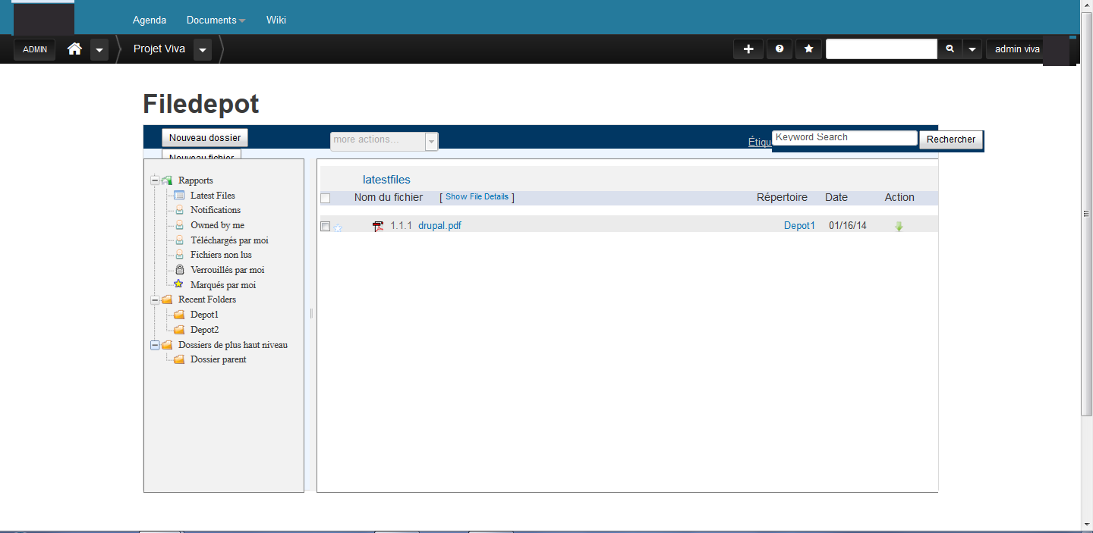Click the Nouveau dossier button
The height and width of the screenshot is (533, 1093).
coord(205,138)
